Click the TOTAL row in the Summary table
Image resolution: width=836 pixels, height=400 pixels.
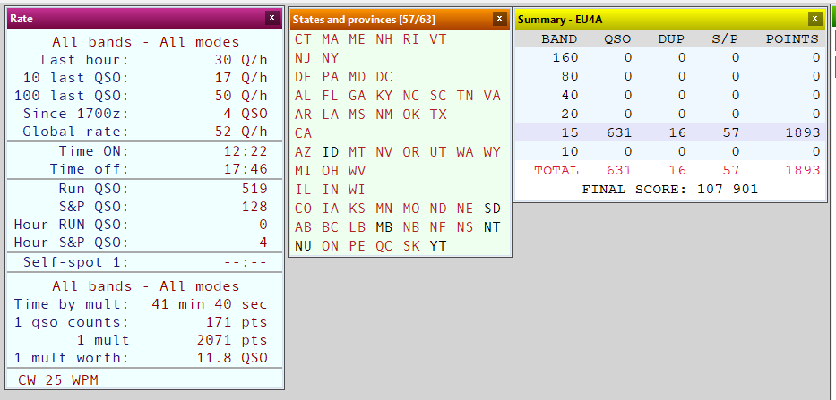click(x=668, y=170)
